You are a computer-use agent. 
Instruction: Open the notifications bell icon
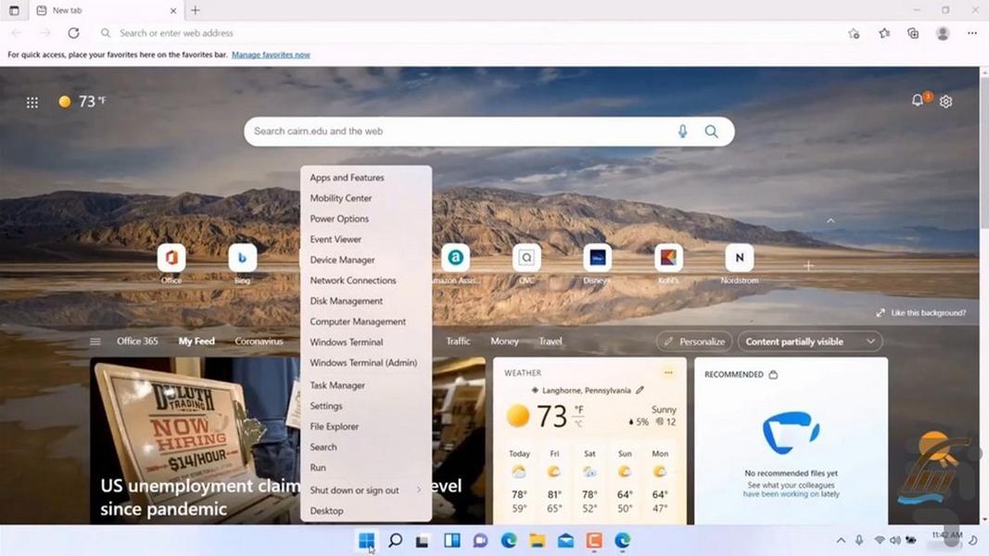coord(918,101)
